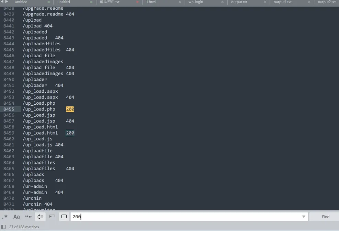Close the output.txt tab
The image size is (339, 231).
click(265, 2)
